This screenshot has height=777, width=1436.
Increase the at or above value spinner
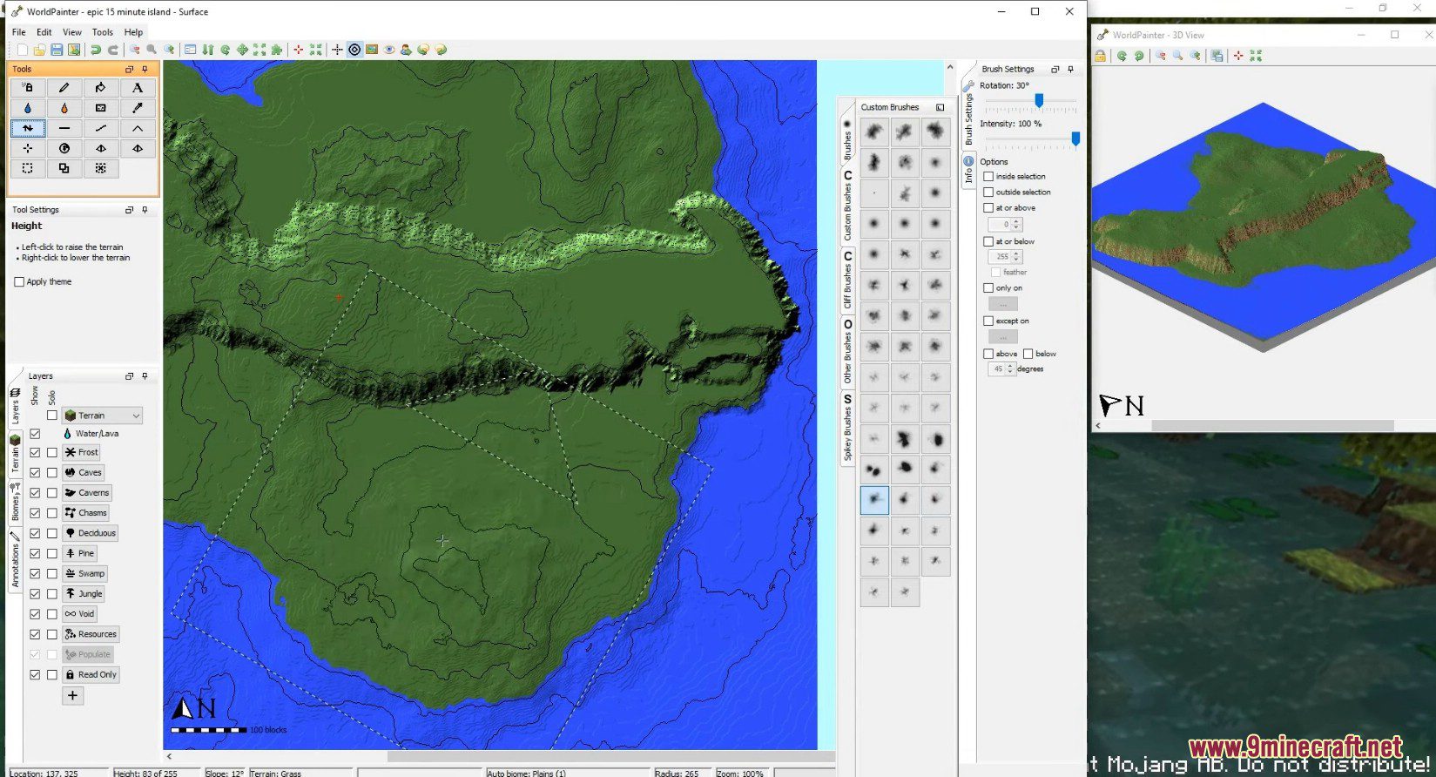click(x=1016, y=221)
